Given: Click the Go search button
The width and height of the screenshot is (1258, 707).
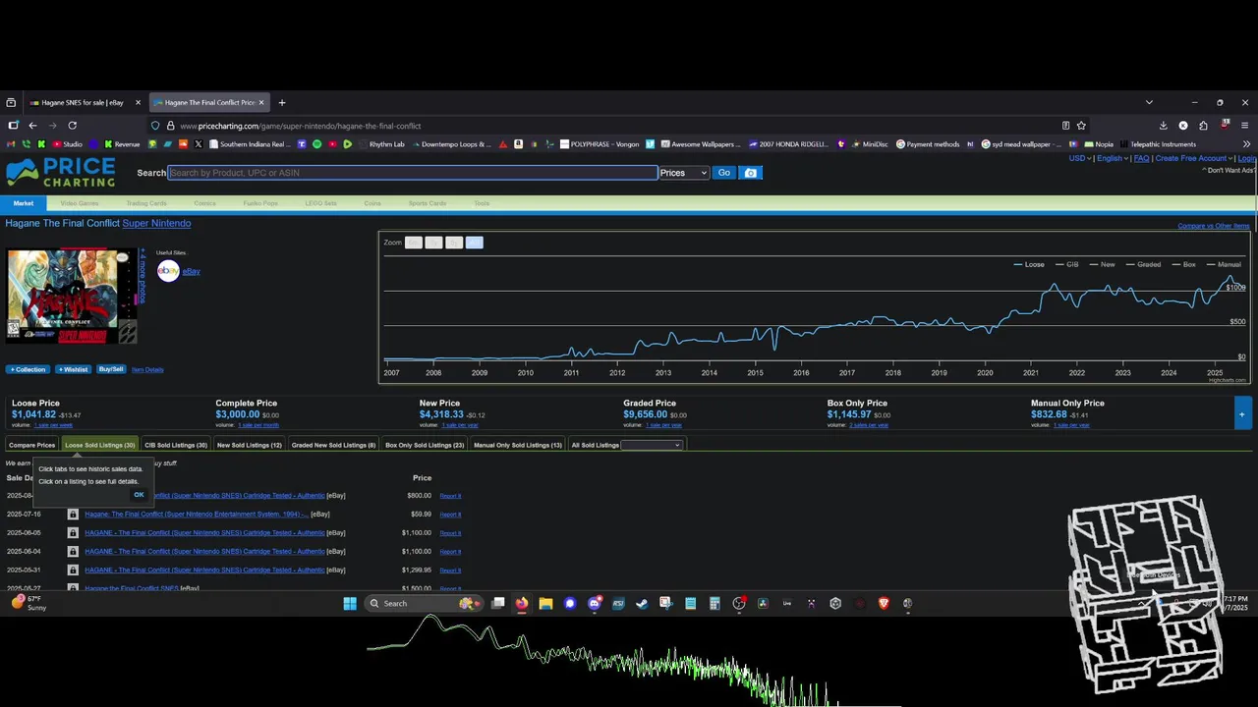Looking at the screenshot, I should click(724, 173).
